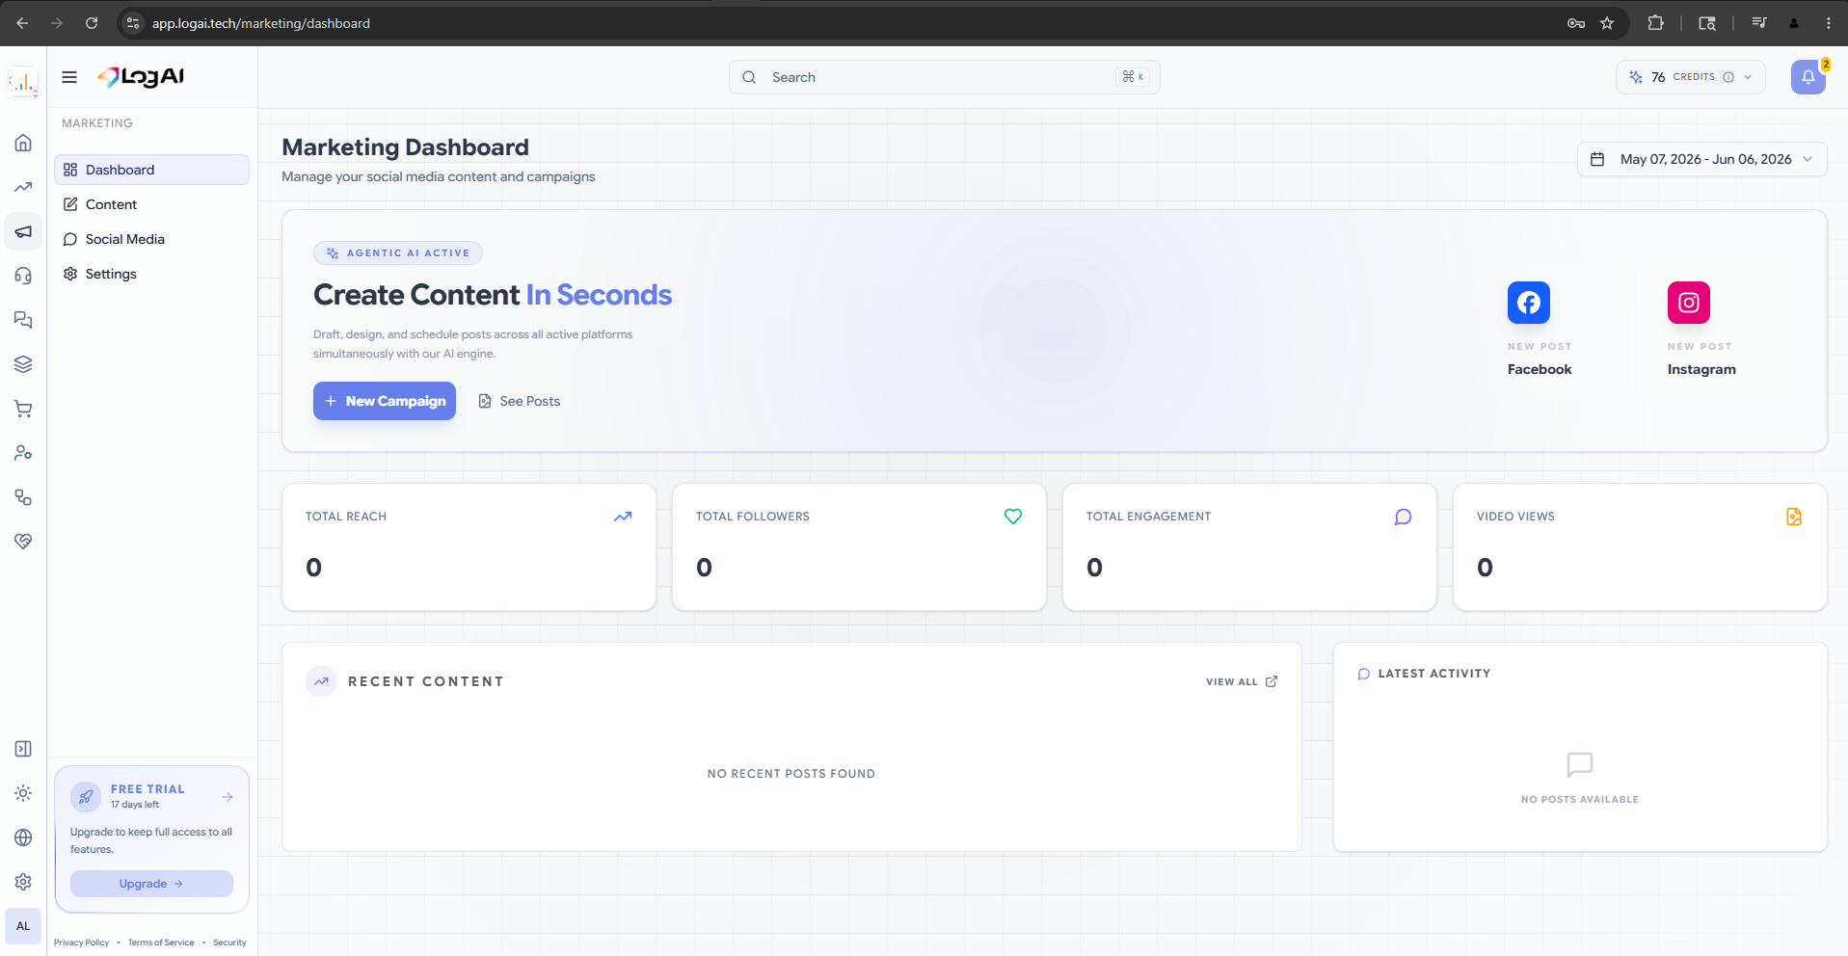Select Dashboard in the Marketing menu
This screenshot has height=956, width=1848.
[x=151, y=170]
